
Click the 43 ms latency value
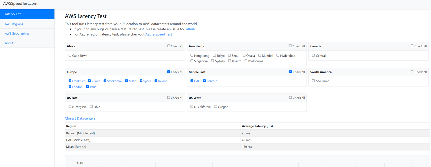point(246,140)
